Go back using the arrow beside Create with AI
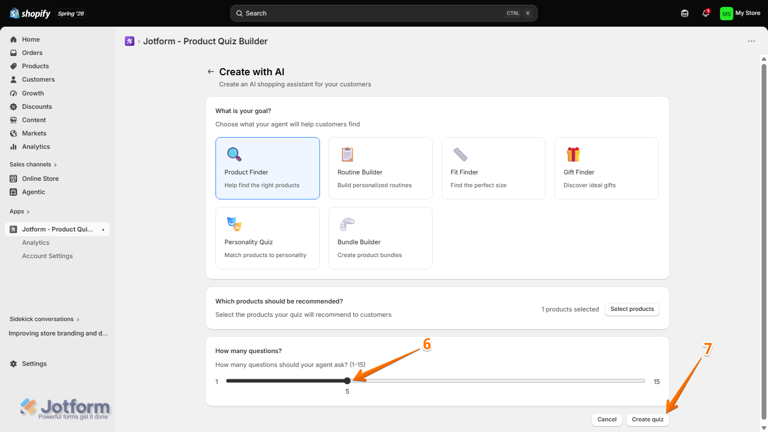This screenshot has height=432, width=768. 211,71
